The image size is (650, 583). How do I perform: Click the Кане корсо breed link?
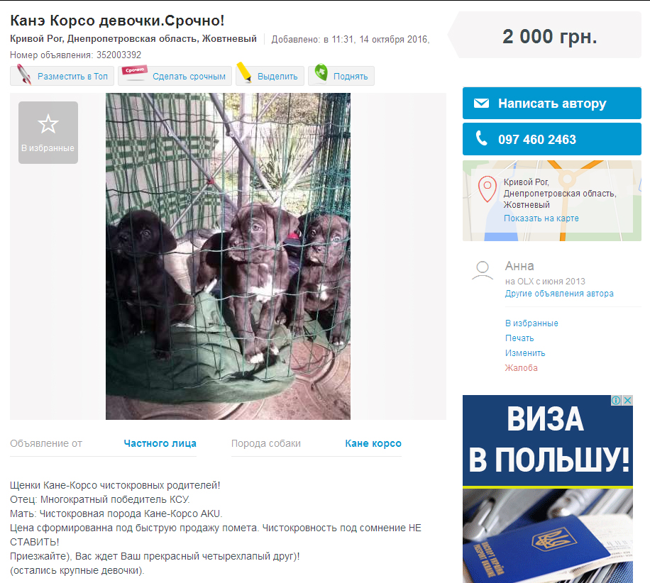pos(373,443)
